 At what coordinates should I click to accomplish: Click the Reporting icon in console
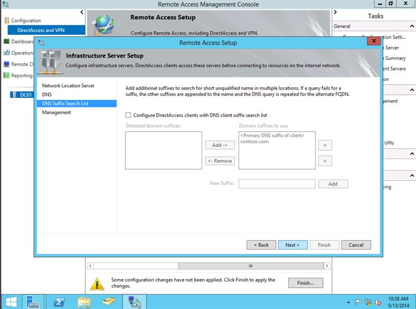click(x=6, y=75)
